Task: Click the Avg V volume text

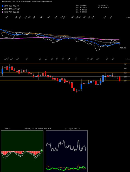Action: coord(103,5)
